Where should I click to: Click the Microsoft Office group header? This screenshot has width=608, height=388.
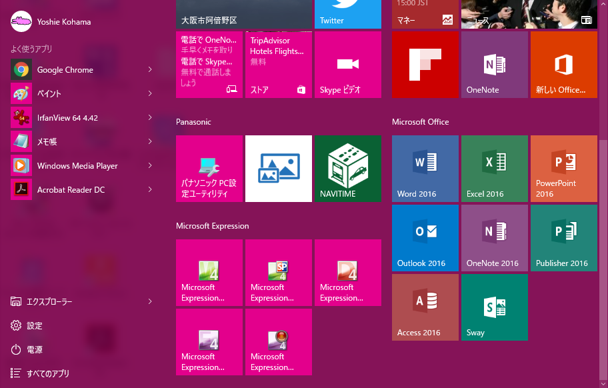[x=420, y=122]
